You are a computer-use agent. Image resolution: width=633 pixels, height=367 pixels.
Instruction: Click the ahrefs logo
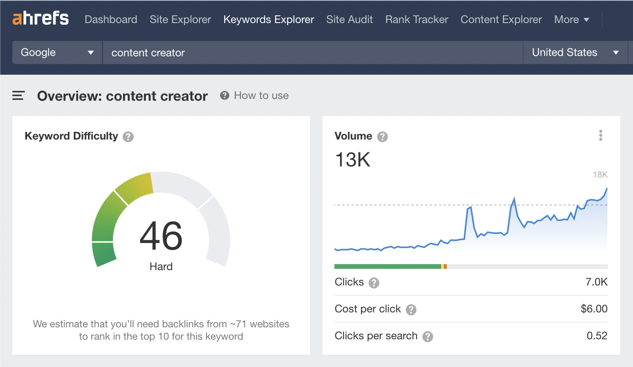pos(40,18)
